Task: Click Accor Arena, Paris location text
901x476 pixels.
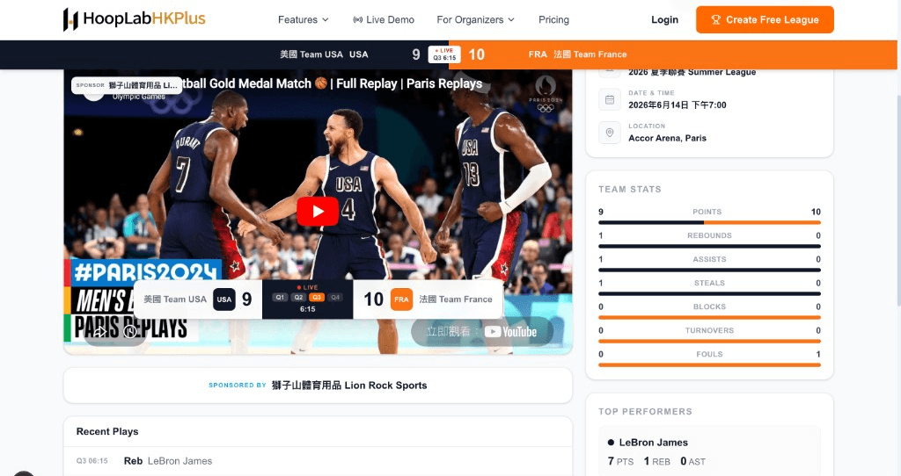Action: [667, 138]
